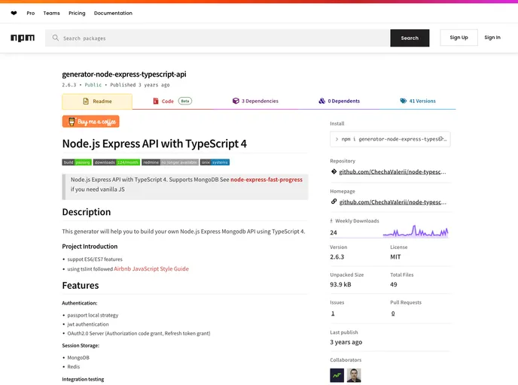Open the 41 Versions tab
Screen dimensions: 518x385
tap(418, 101)
